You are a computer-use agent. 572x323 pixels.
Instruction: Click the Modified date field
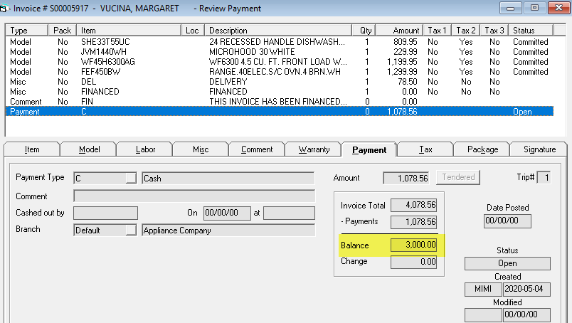pyautogui.click(x=526, y=314)
